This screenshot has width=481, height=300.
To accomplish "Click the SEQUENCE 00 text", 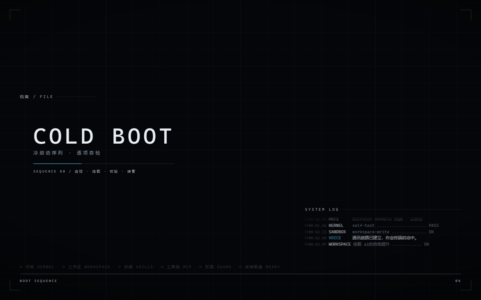I will (49, 171).
